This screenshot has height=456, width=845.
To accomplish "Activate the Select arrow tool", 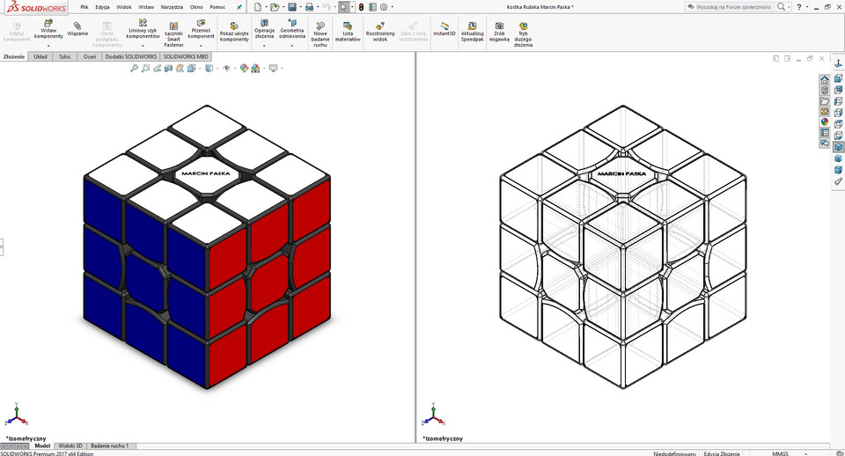I will click(344, 7).
